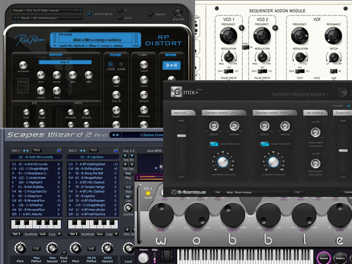Click the Long level indicator button
Screen dimensions: 352x264
pyautogui.click(x=214, y=144)
